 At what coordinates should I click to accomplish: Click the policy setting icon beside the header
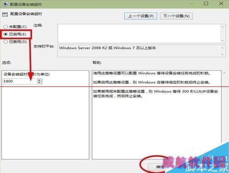pyautogui.click(x=5, y=15)
